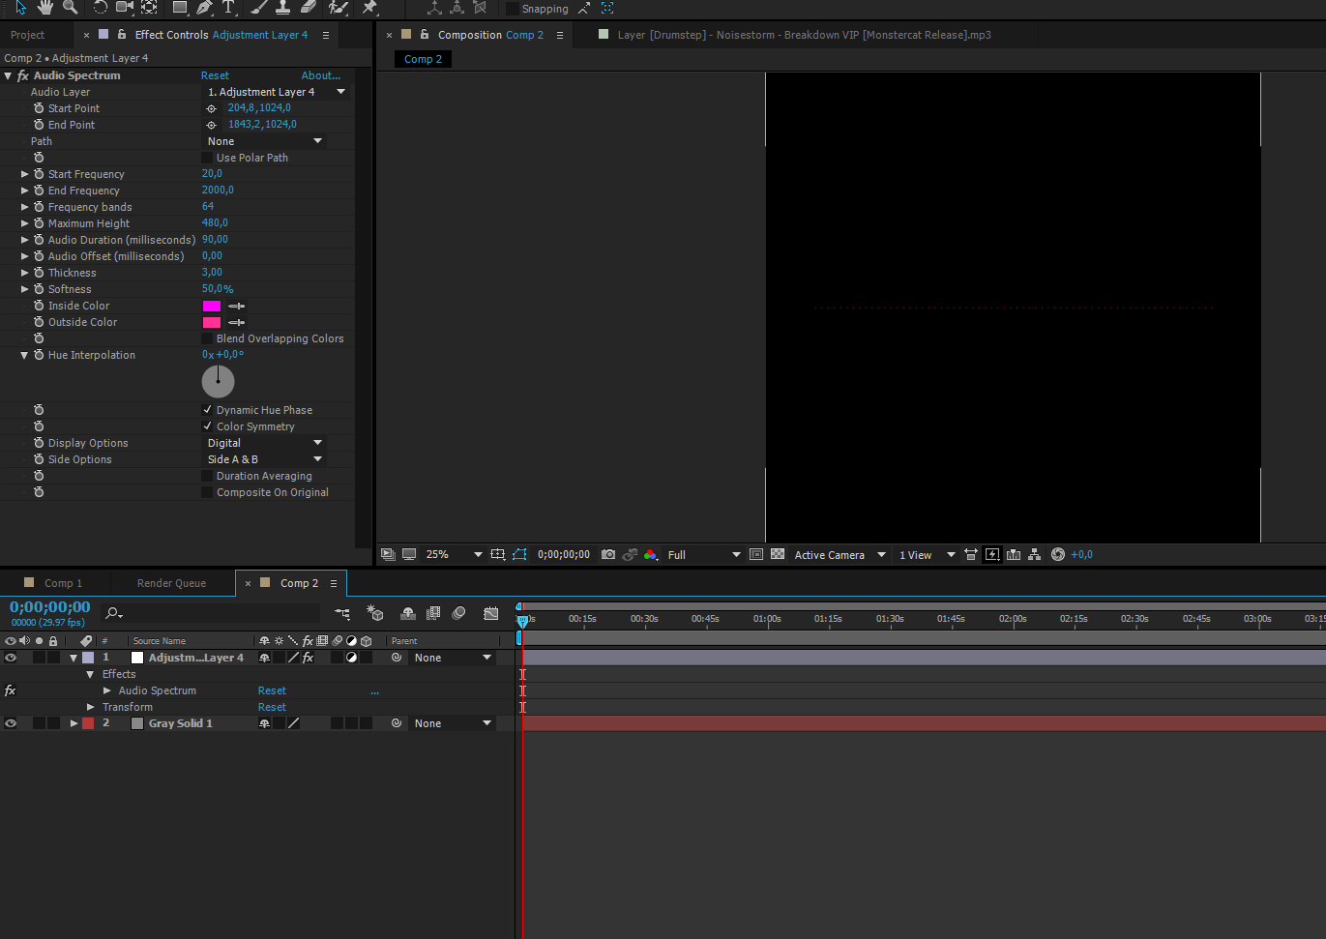1326x939 pixels.
Task: Uncheck Dynamic Hue Phase
Action: 207,410
